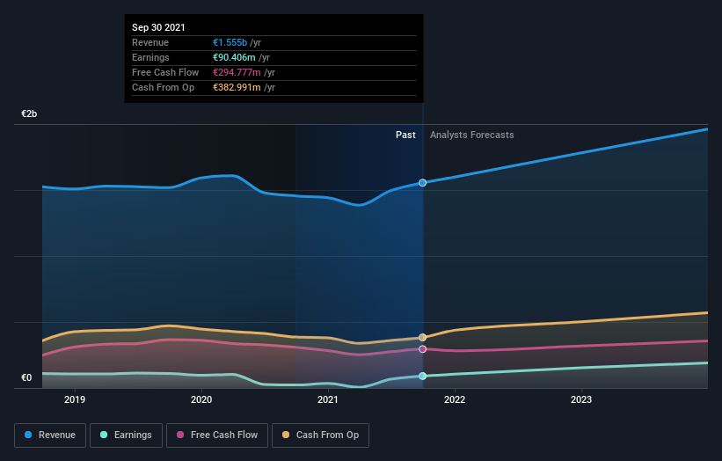Viewport: 722px width, 461px height.
Task: Click the Past section label
Action: [405, 135]
